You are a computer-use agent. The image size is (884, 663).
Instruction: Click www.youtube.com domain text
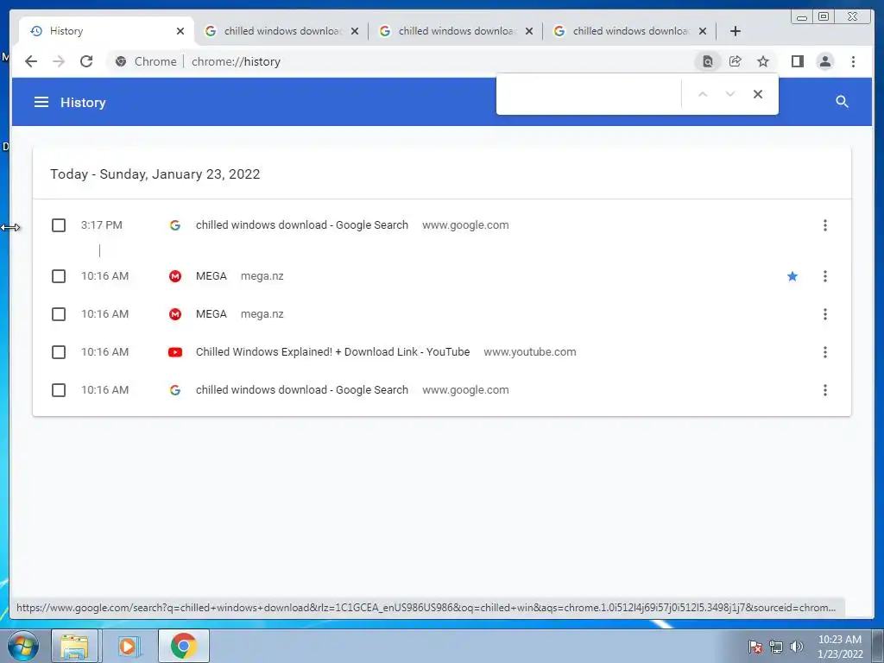click(x=530, y=352)
